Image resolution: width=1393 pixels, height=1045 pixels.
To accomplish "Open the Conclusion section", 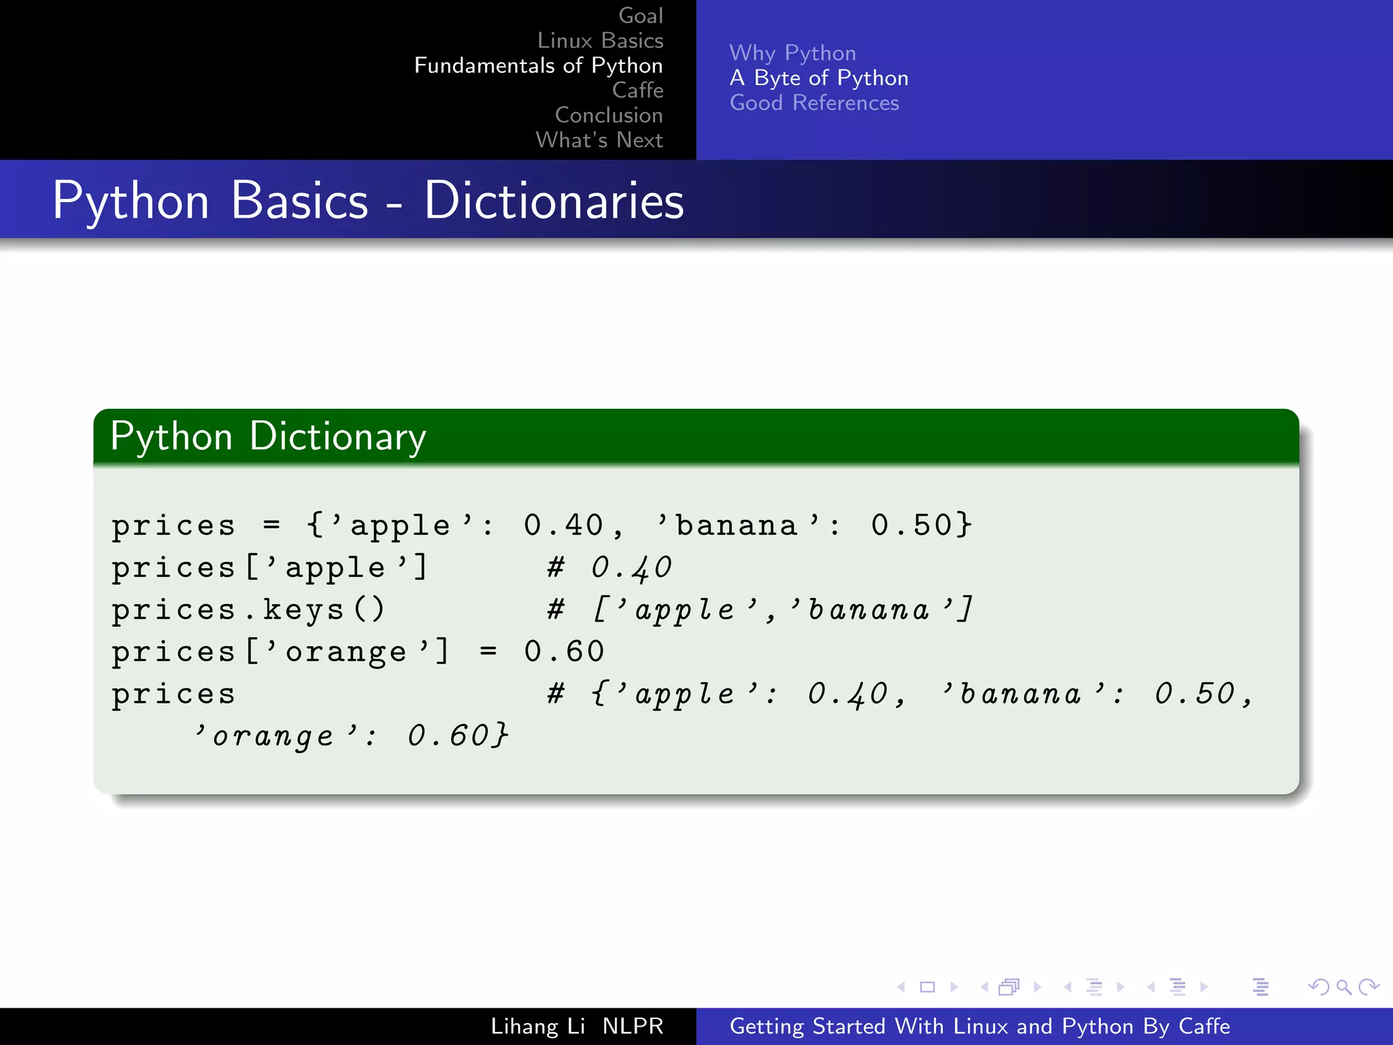I will 609,115.
